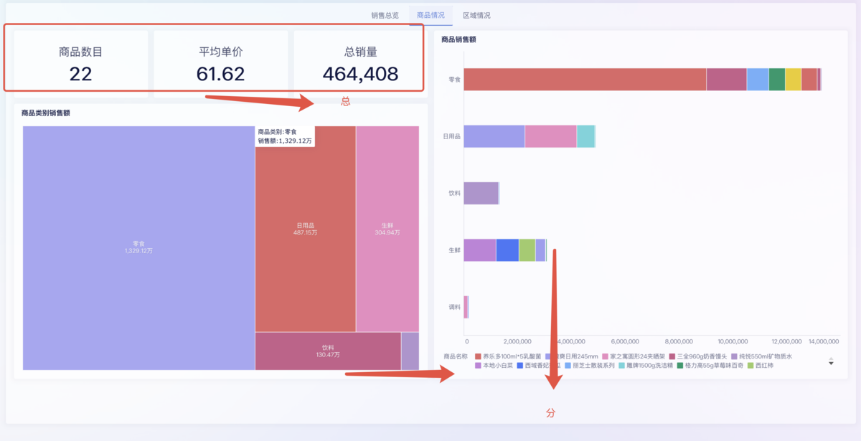861x441 pixels.
Task: Click the 西红柿 legend icon
Action: point(751,365)
